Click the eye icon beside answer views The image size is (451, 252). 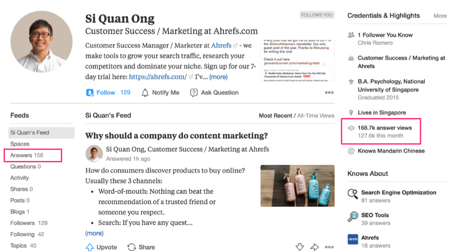pos(351,128)
